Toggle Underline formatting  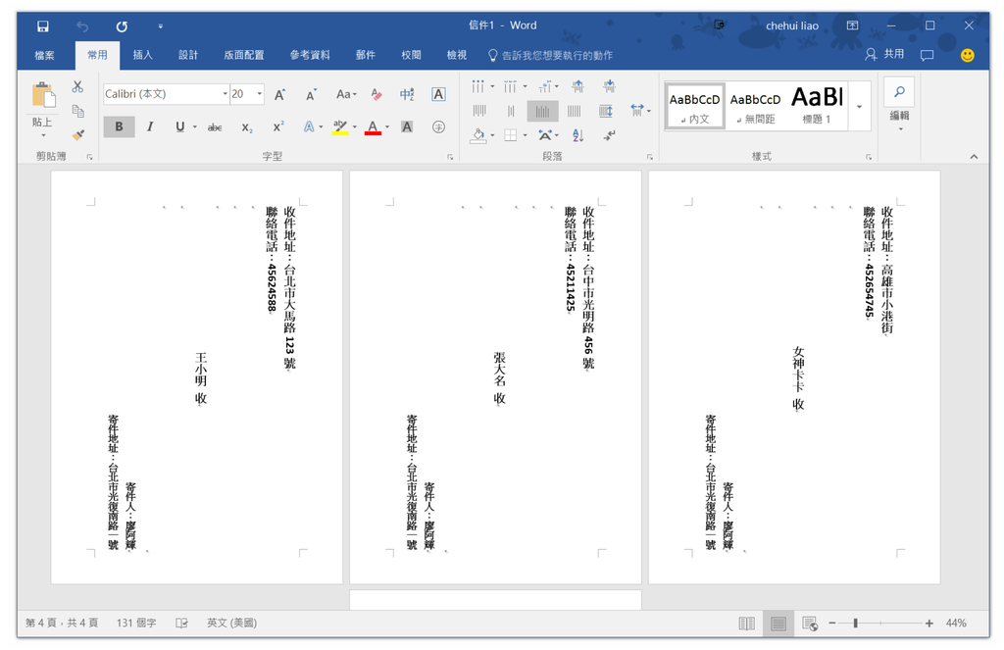pyautogui.click(x=180, y=126)
